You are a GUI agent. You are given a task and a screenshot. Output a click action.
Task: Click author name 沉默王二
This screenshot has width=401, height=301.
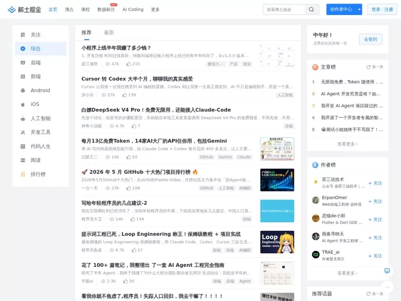(x=90, y=157)
